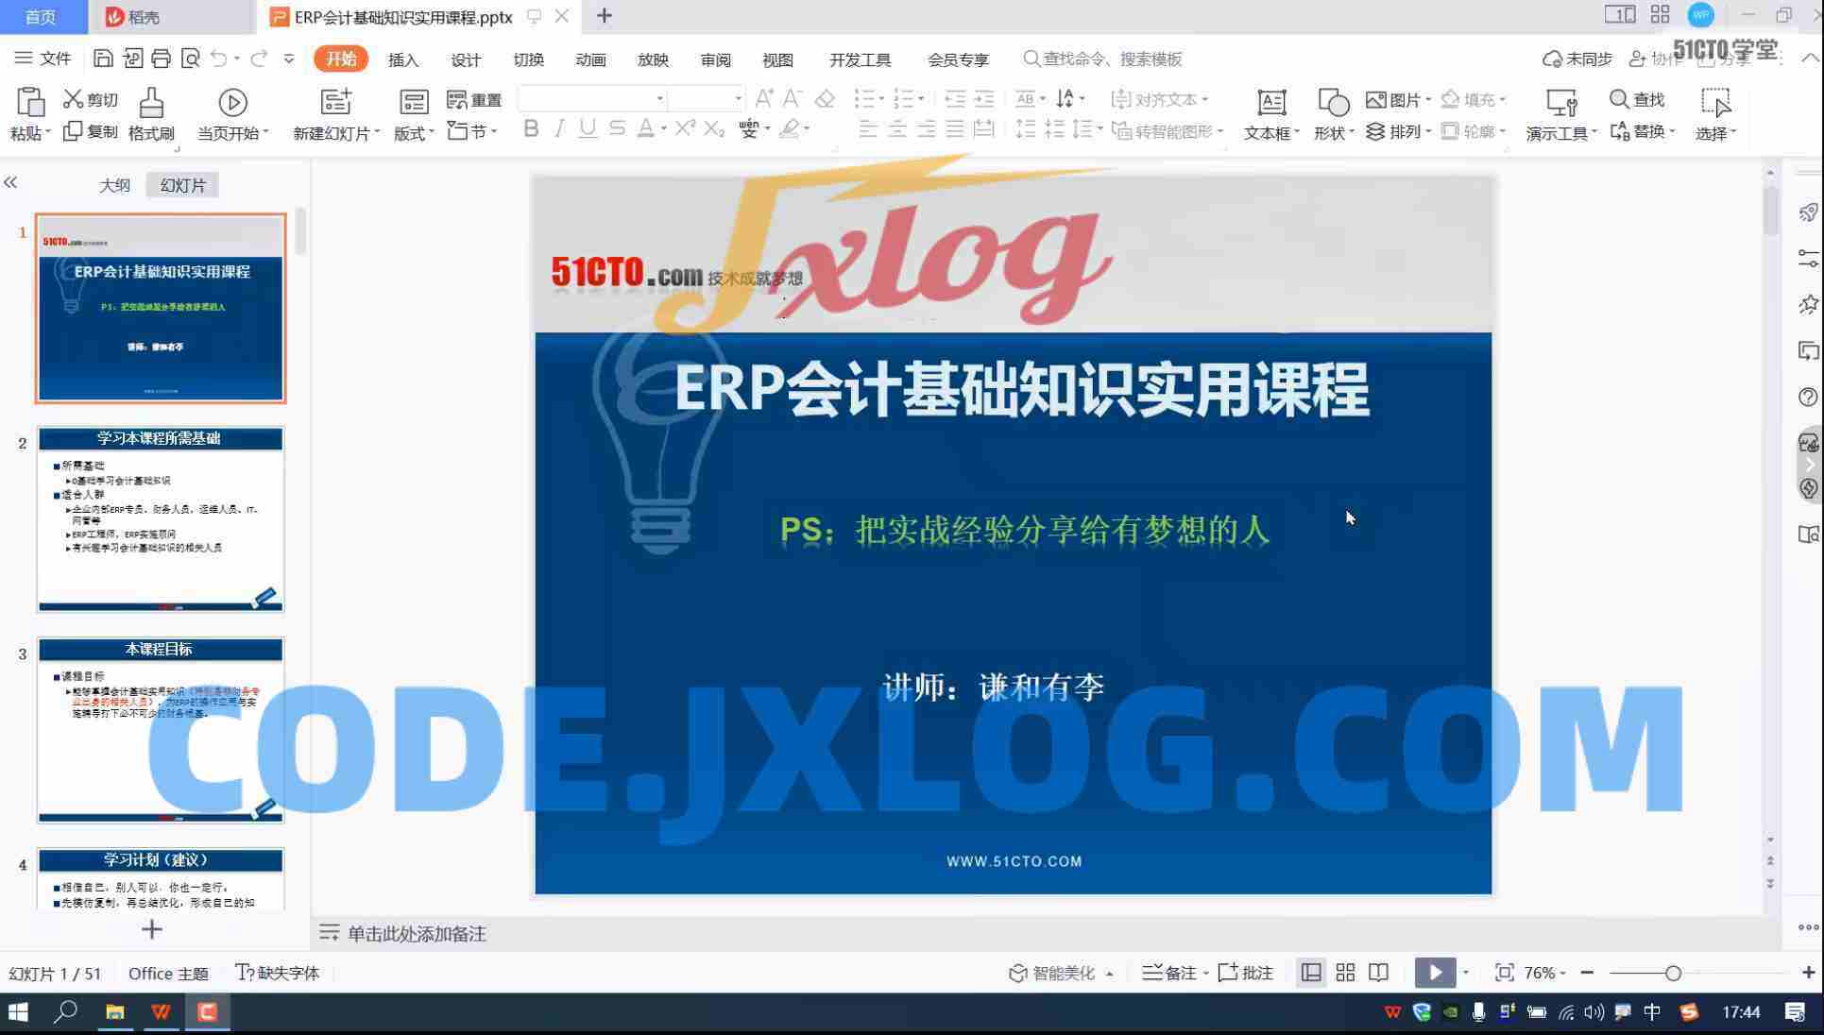Toggle Superscript formatting

coord(685,129)
